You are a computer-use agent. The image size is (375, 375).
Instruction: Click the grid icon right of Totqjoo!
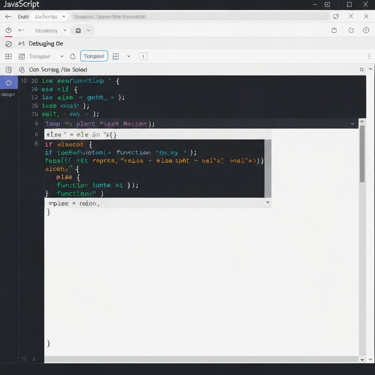click(x=116, y=56)
